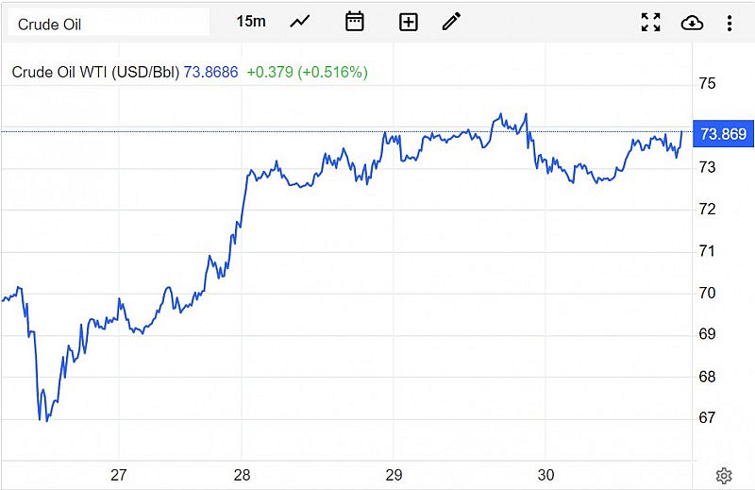Screen dimensions: 755x490
Task: Click the add indicator plus icon
Action: pos(409,22)
